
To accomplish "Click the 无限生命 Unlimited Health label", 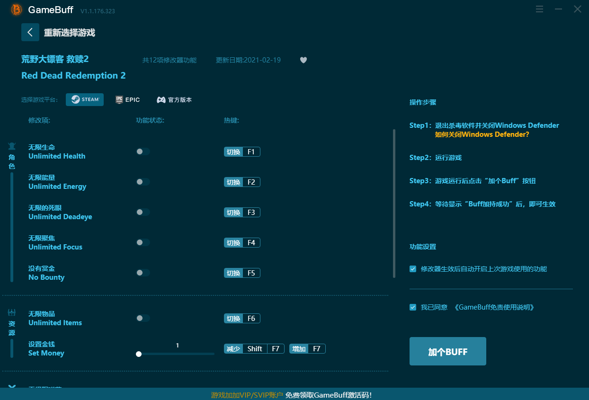I will coord(57,151).
